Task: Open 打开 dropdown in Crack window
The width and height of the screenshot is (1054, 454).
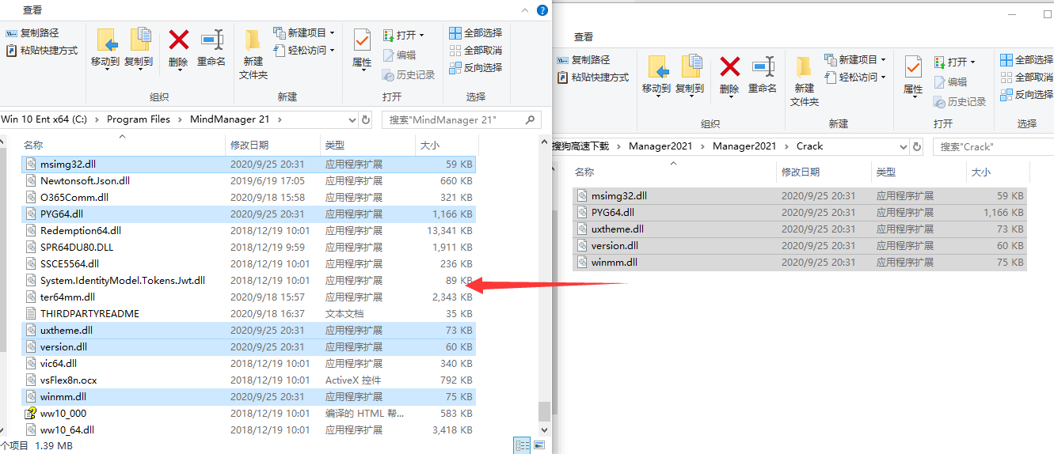Action: coord(955,62)
